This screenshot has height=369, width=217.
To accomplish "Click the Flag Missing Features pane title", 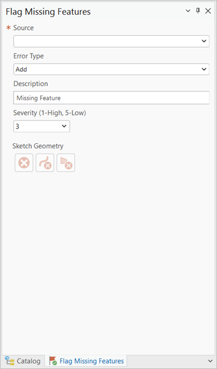I will coord(48,11).
